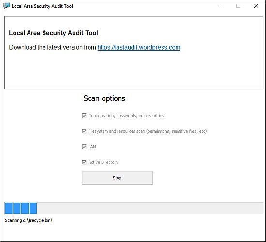This screenshot has width=266, height=242.
Task: Click the disabled maximize button
Action: coord(238,6)
